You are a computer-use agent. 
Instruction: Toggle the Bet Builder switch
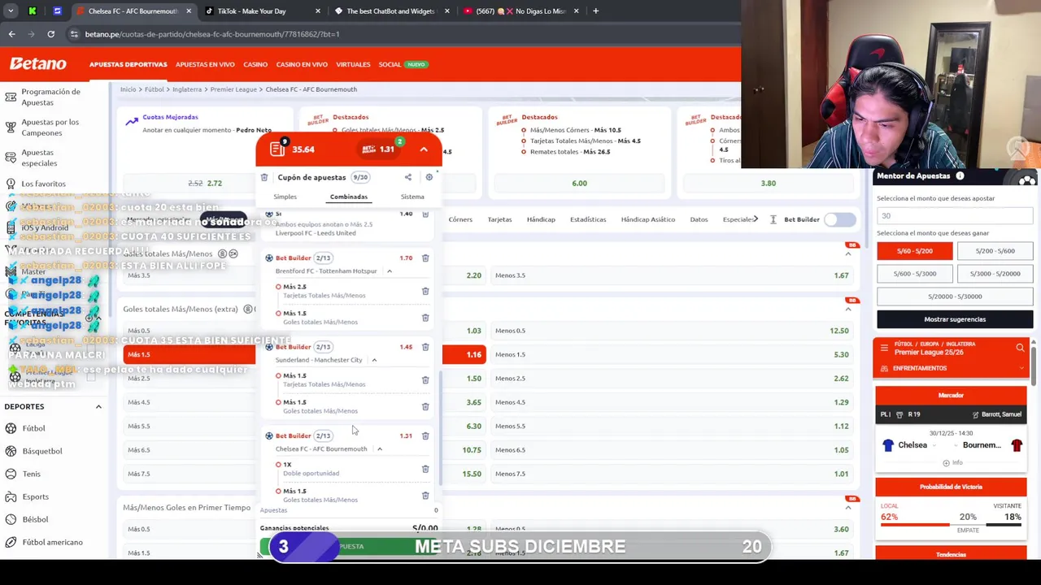point(840,219)
